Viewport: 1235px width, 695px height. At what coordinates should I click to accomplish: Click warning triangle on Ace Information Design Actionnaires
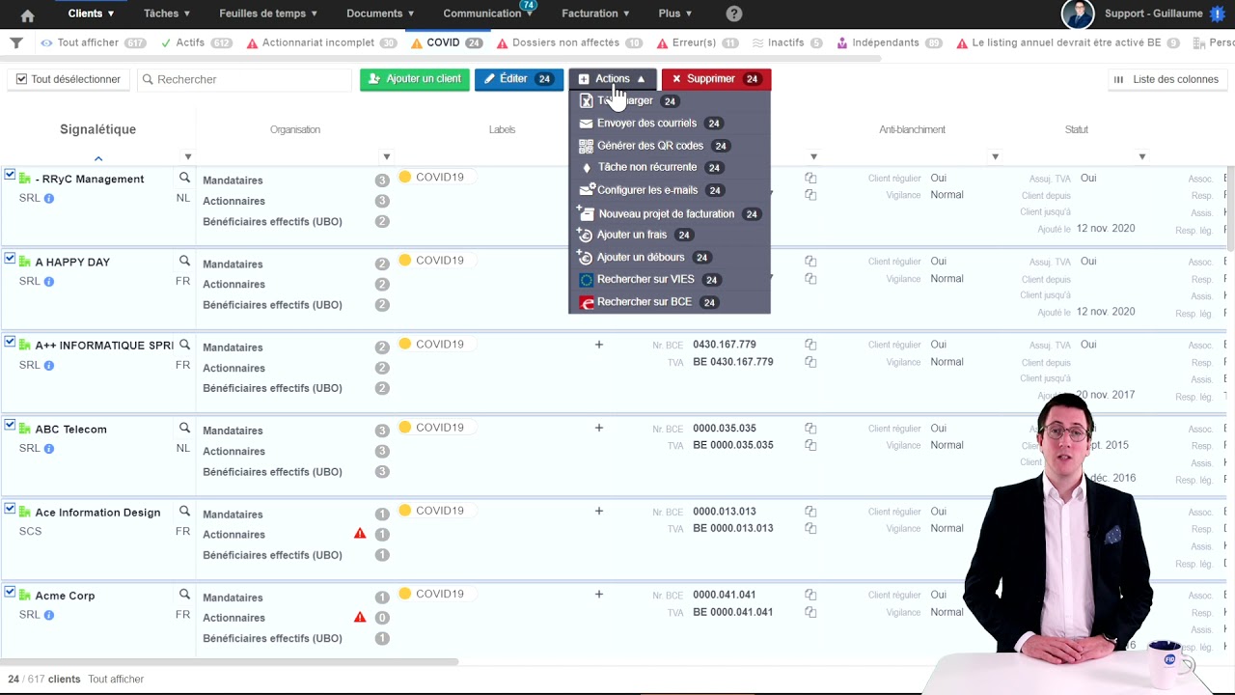coord(360,533)
